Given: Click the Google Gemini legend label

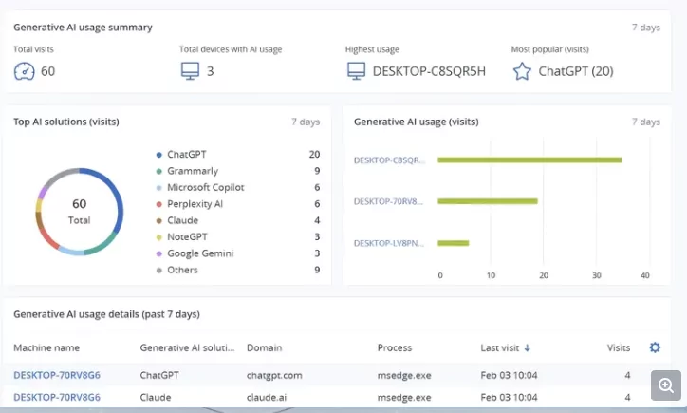Looking at the screenshot, I should pos(200,253).
